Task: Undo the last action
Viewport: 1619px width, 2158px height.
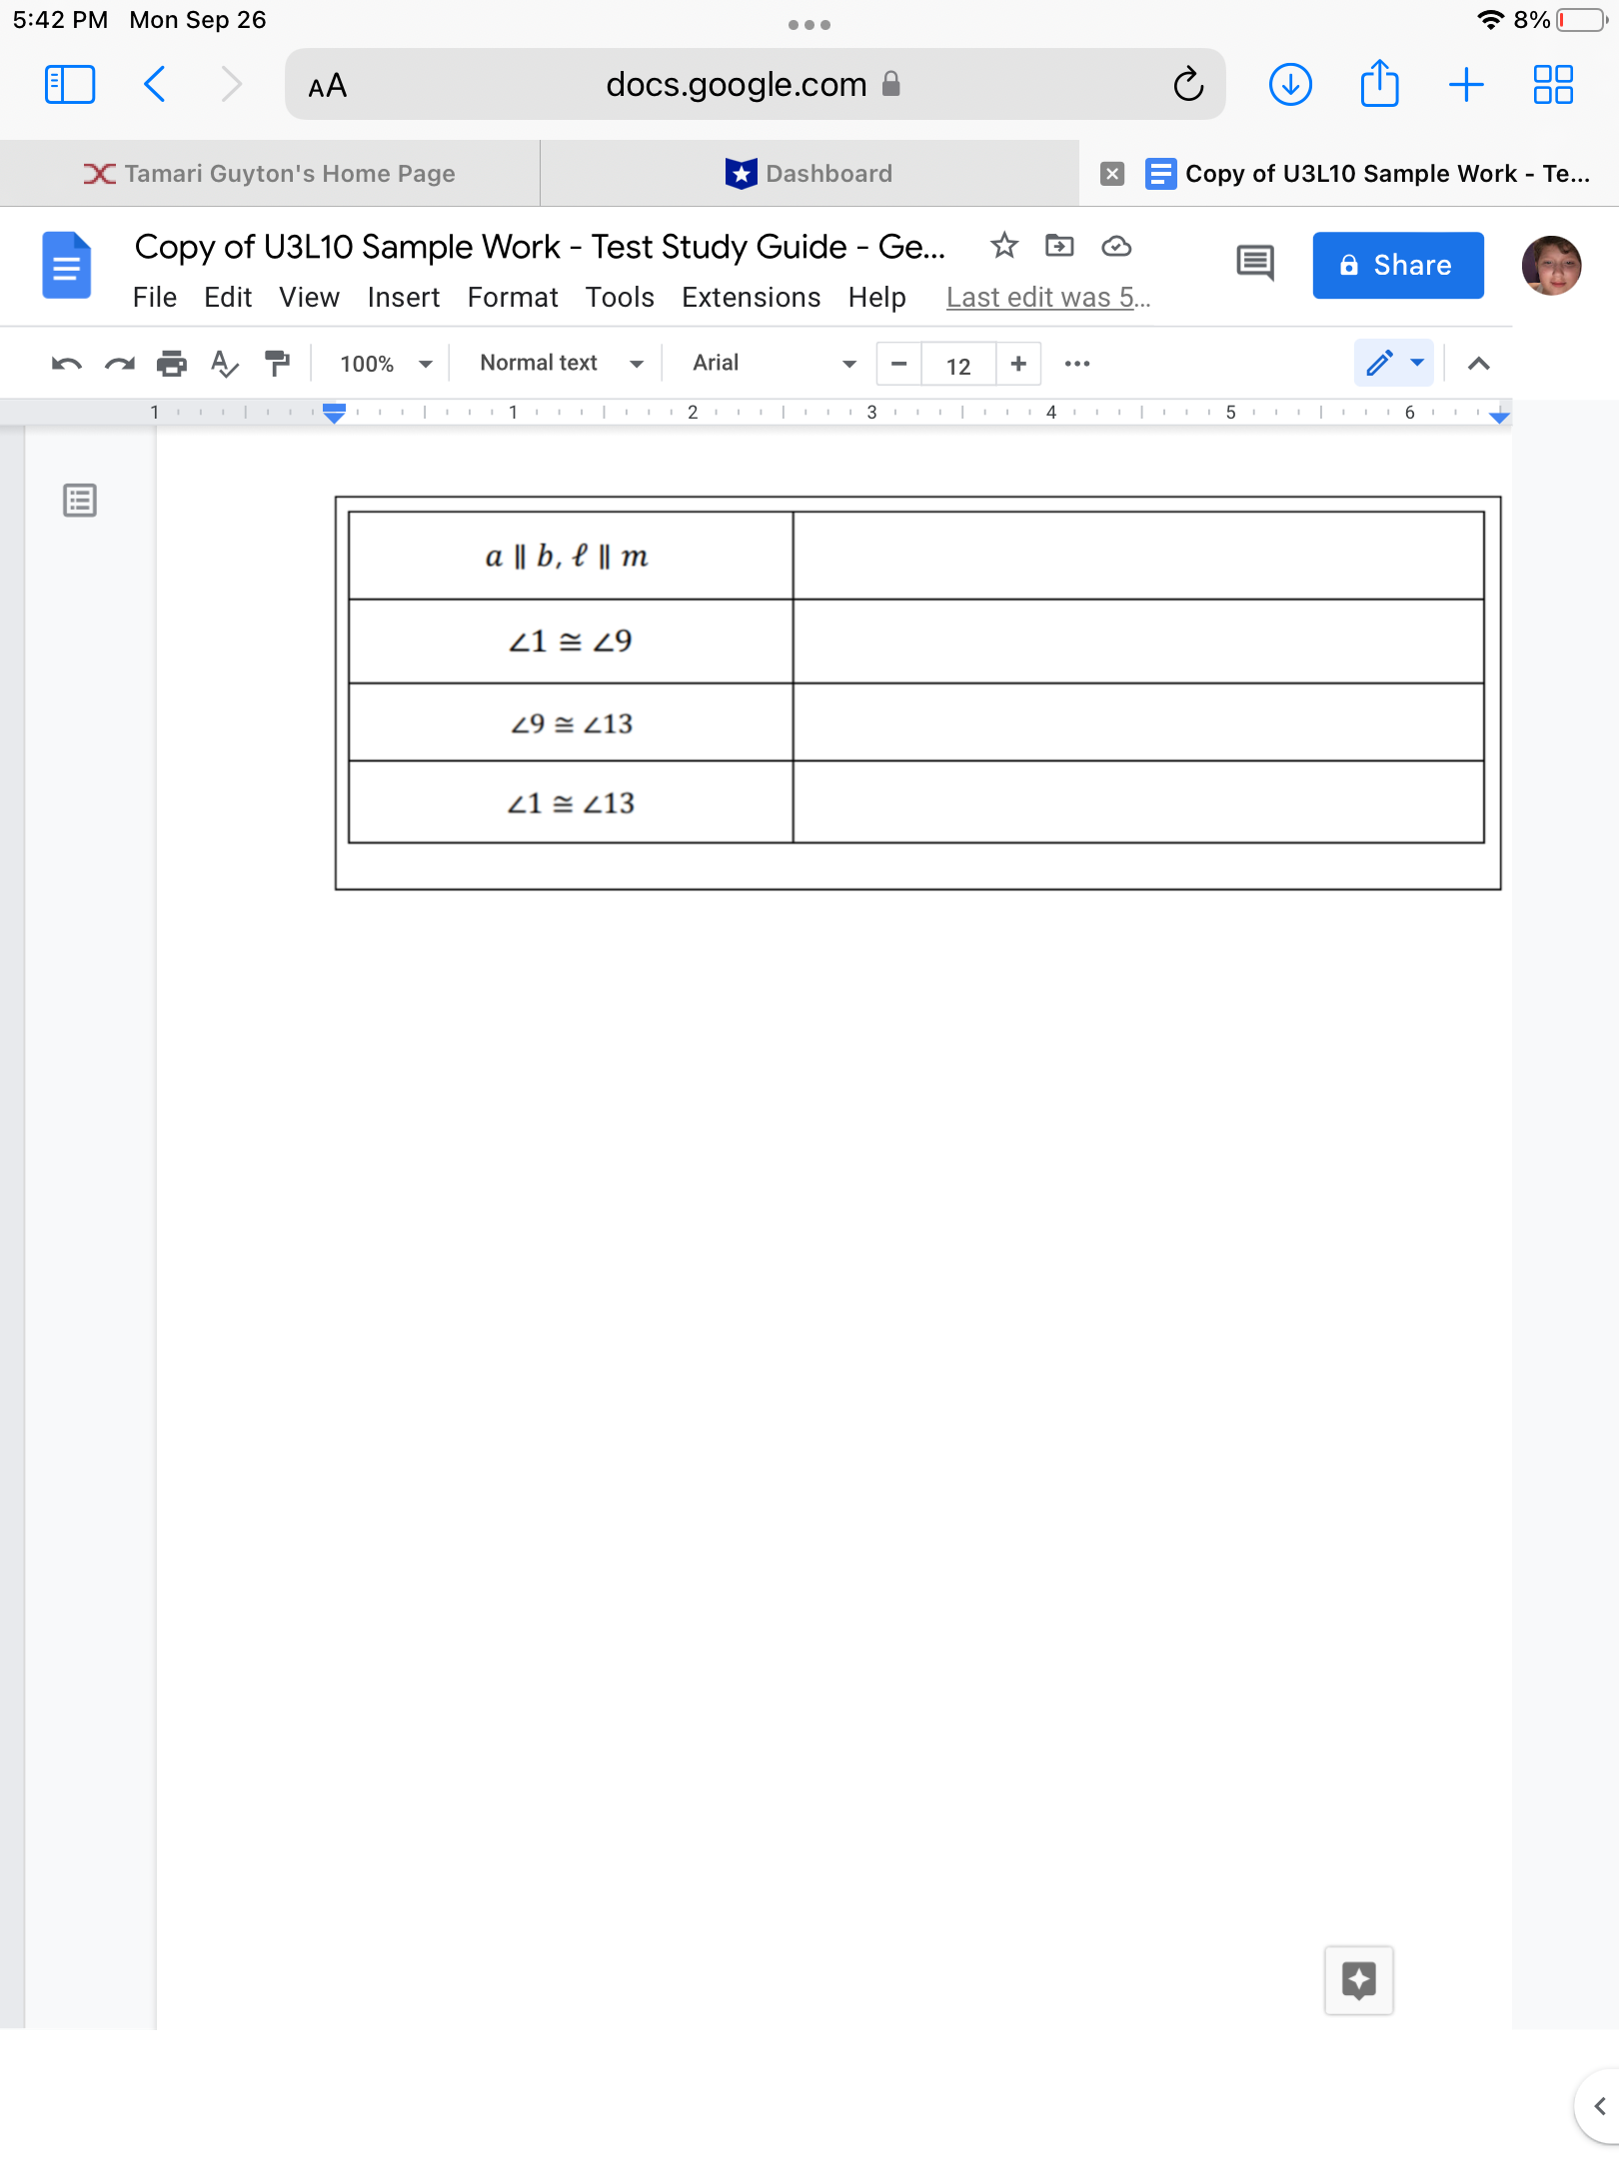Action: pos(66,364)
